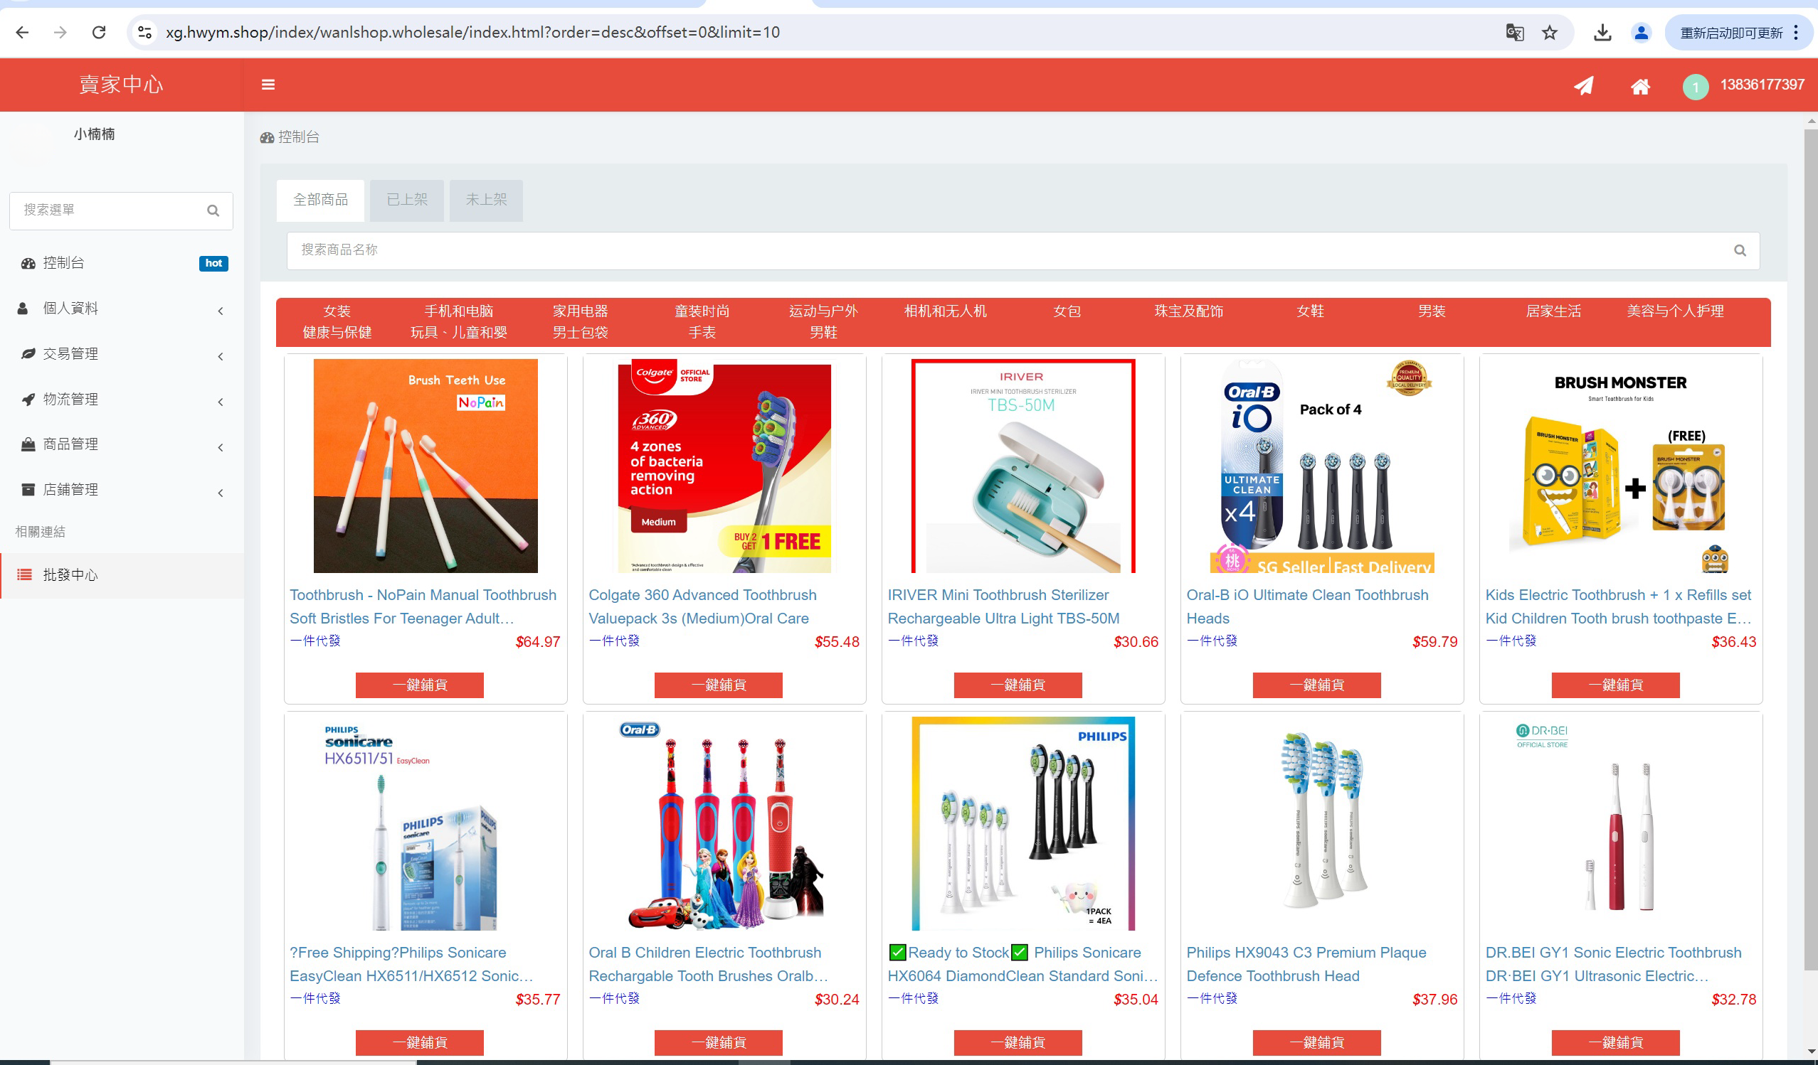The height and width of the screenshot is (1065, 1818).
Task: Open the home icon in header
Action: [x=1640, y=87]
